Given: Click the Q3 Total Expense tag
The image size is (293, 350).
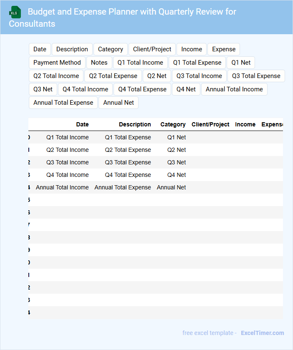Looking at the screenshot, I should (x=256, y=76).
